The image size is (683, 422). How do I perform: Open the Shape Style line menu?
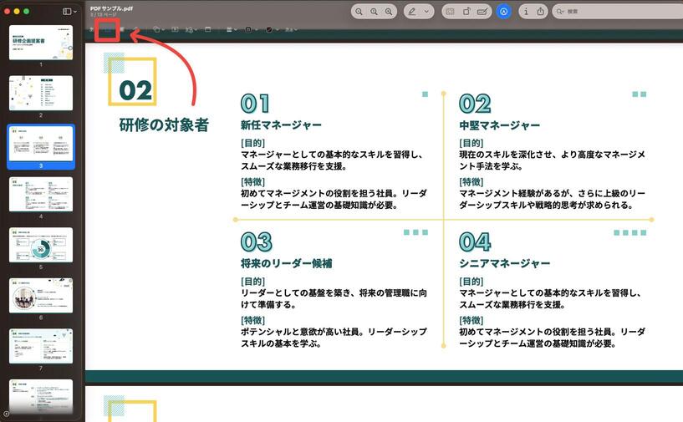coord(232,29)
